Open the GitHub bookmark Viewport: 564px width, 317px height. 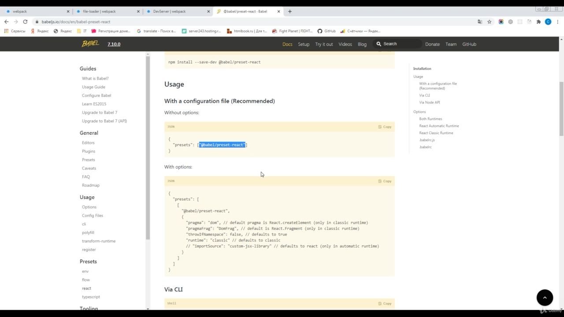point(327,31)
